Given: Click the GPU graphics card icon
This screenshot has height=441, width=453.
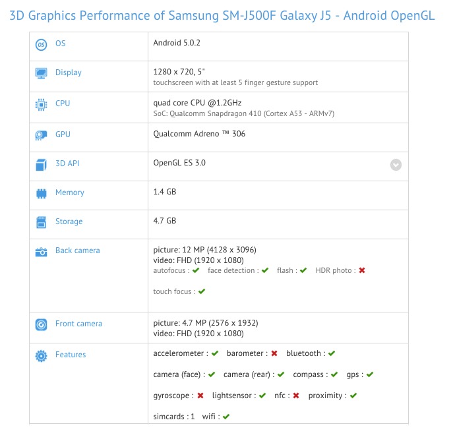Looking at the screenshot, I should pyautogui.click(x=41, y=135).
